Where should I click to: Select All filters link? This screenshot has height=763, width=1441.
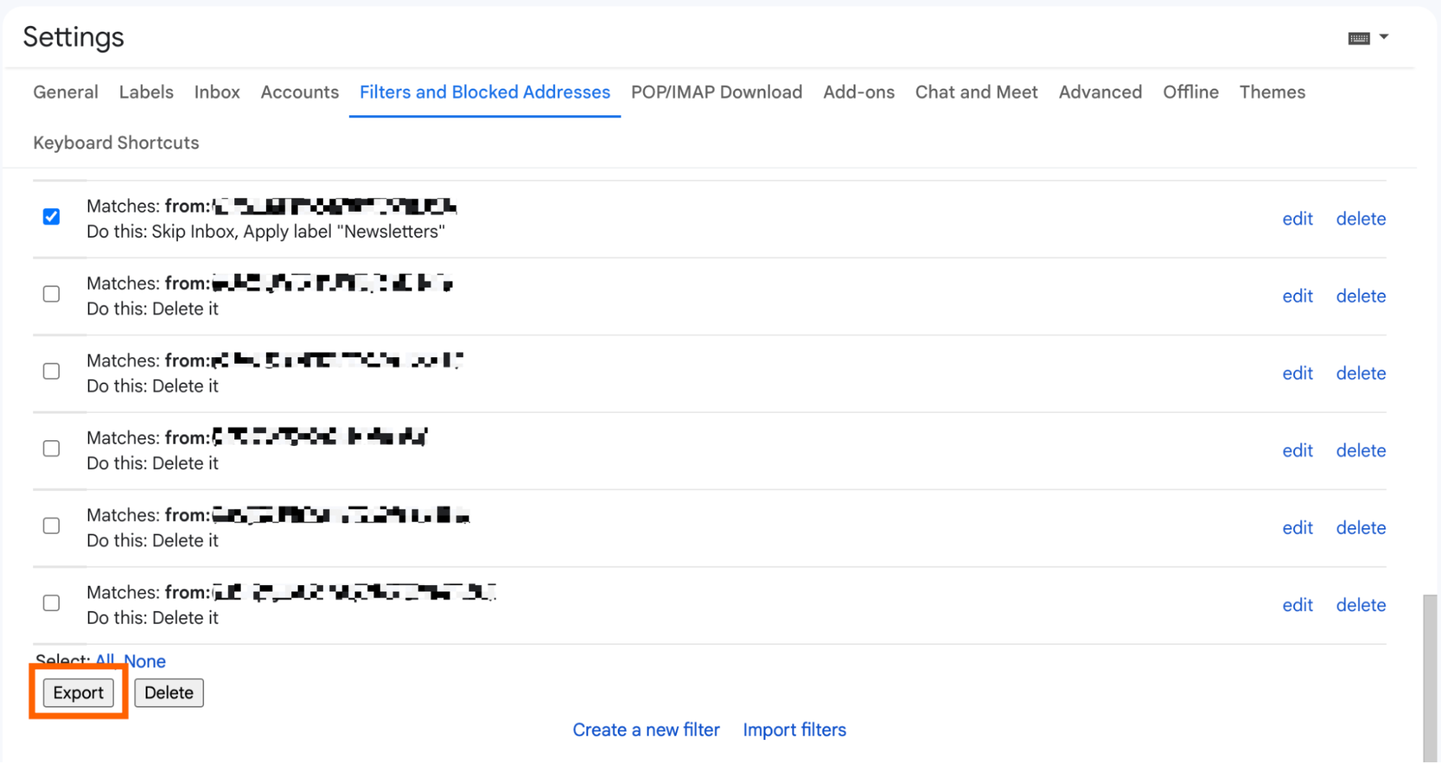tap(105, 660)
